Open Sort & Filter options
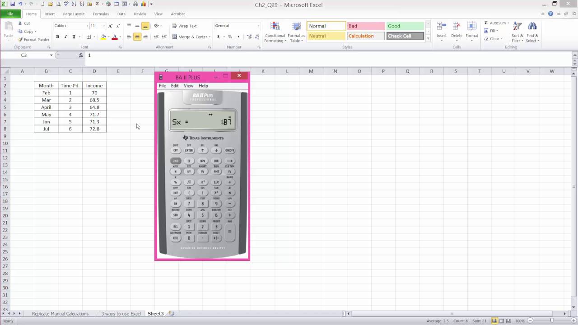This screenshot has height=325, width=578. pos(517,32)
